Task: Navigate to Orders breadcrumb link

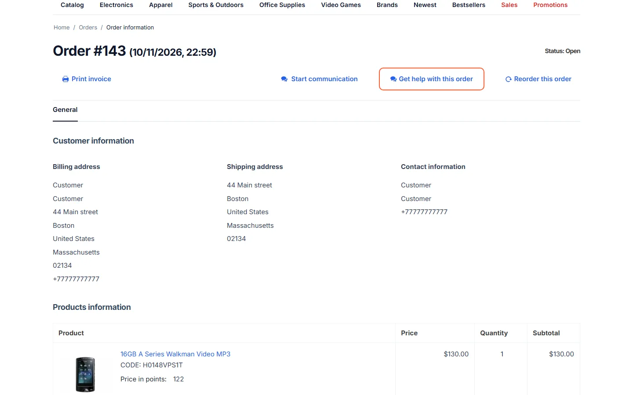Action: [x=88, y=27]
